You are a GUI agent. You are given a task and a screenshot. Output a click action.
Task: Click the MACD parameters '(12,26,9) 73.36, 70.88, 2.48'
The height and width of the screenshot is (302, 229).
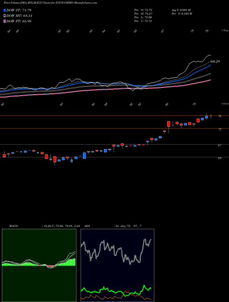61,226
